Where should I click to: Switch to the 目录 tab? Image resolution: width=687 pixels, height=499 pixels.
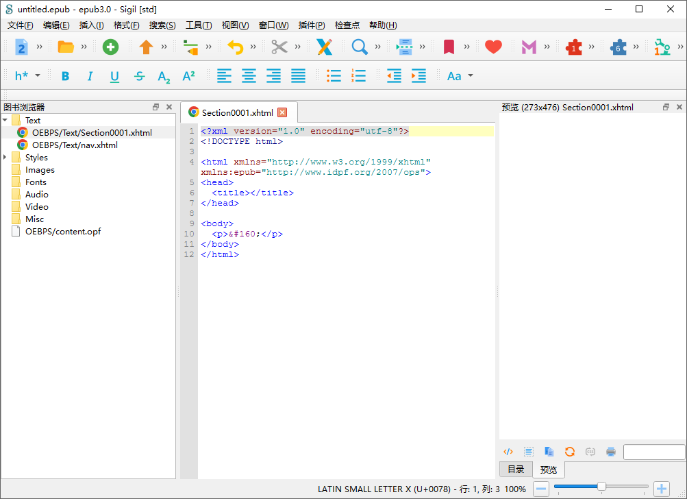516,470
